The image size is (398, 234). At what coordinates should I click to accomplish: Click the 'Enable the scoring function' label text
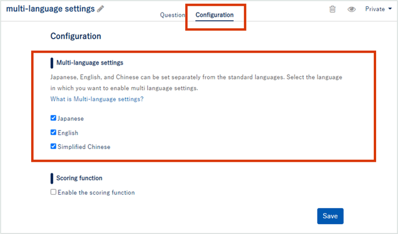click(96, 192)
